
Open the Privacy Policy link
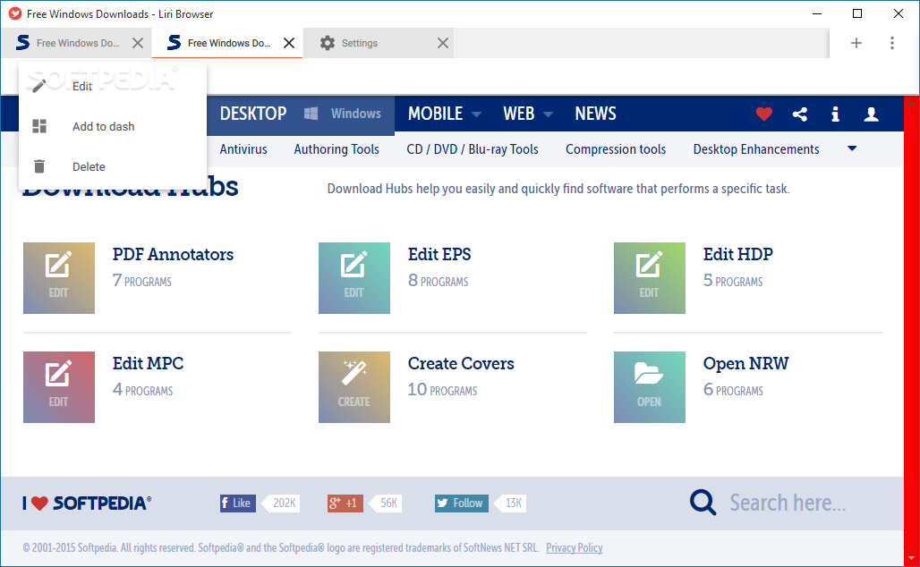click(575, 547)
